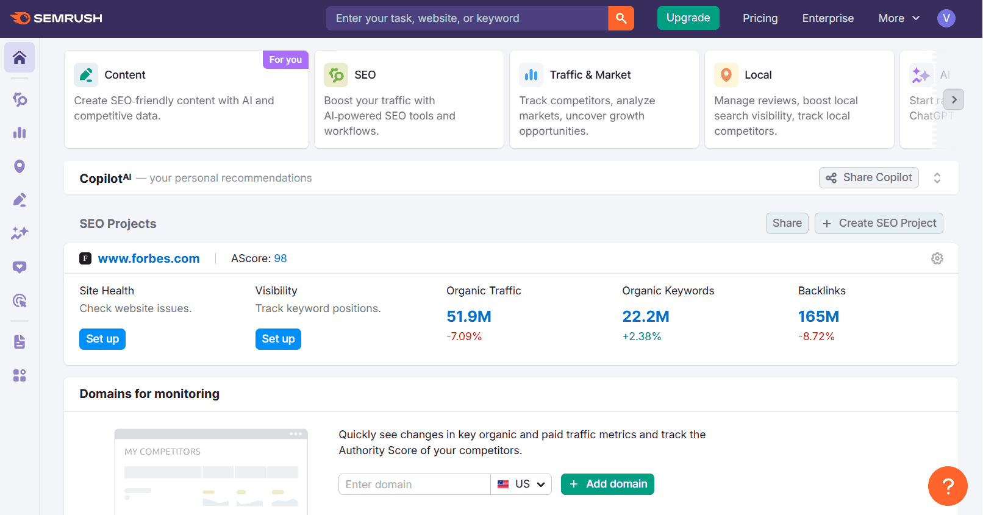Open the orange help question-mark button
Viewport: 983px width, 515px height.
tap(948, 486)
